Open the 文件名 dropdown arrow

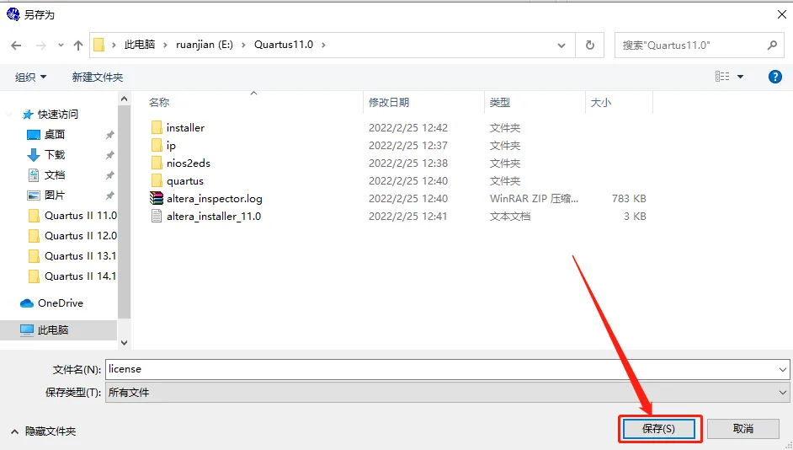(x=783, y=370)
